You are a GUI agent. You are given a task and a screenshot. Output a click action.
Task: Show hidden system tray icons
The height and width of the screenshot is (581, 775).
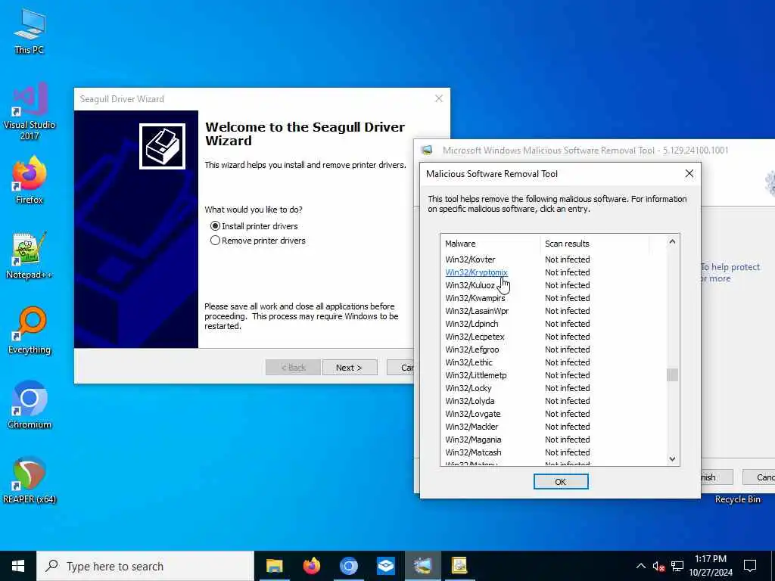pyautogui.click(x=640, y=566)
